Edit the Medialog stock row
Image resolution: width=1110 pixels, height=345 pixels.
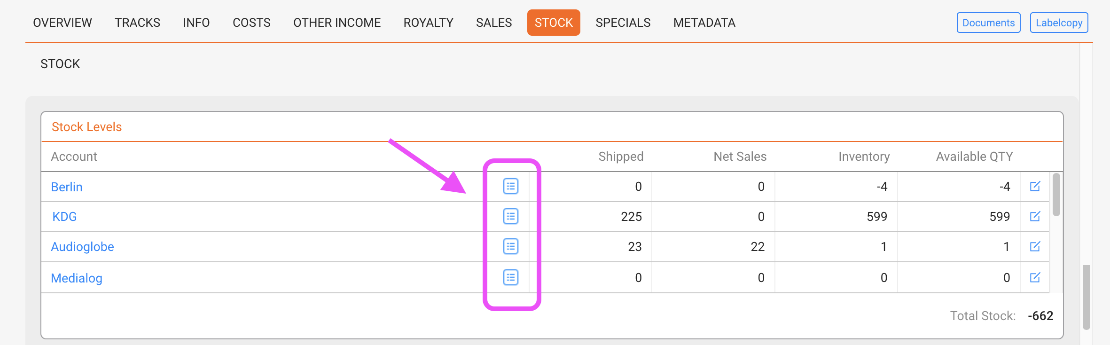[x=1035, y=277]
